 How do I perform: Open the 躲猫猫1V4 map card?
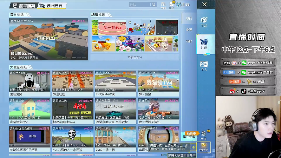point(159,84)
